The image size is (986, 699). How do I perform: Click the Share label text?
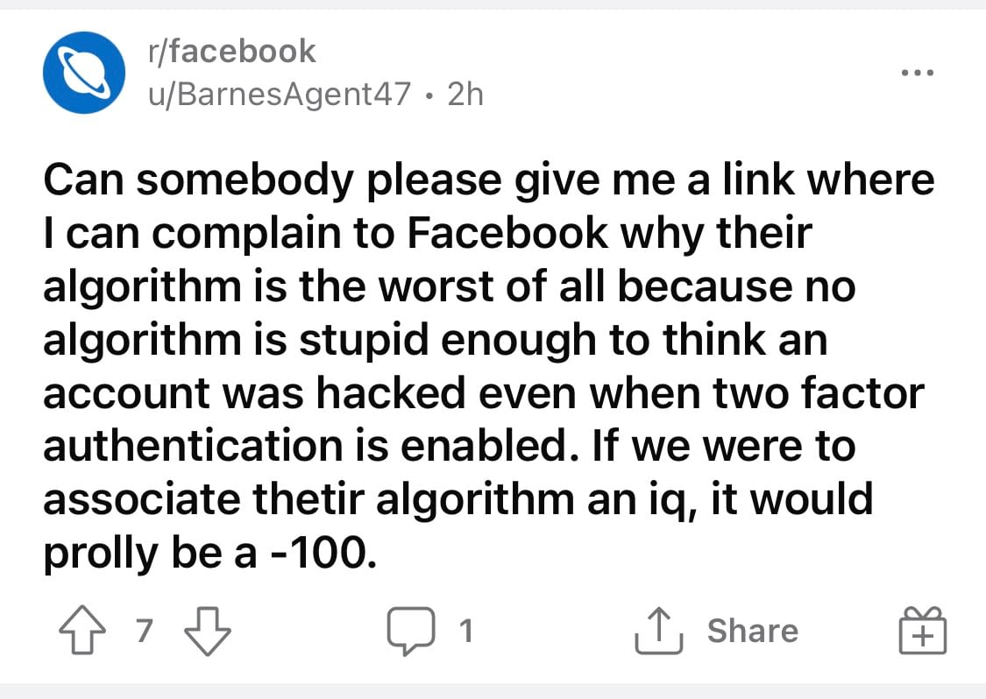(x=752, y=631)
